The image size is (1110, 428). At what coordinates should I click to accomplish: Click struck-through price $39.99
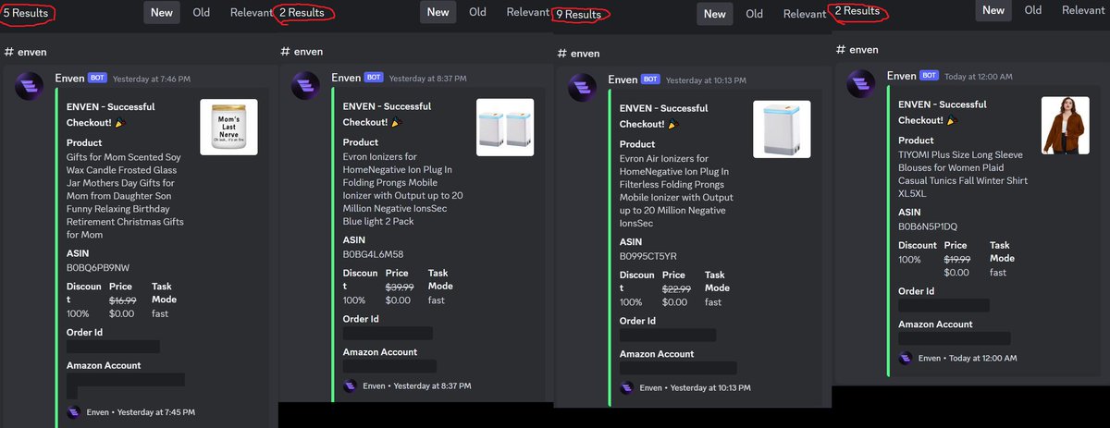399,287
